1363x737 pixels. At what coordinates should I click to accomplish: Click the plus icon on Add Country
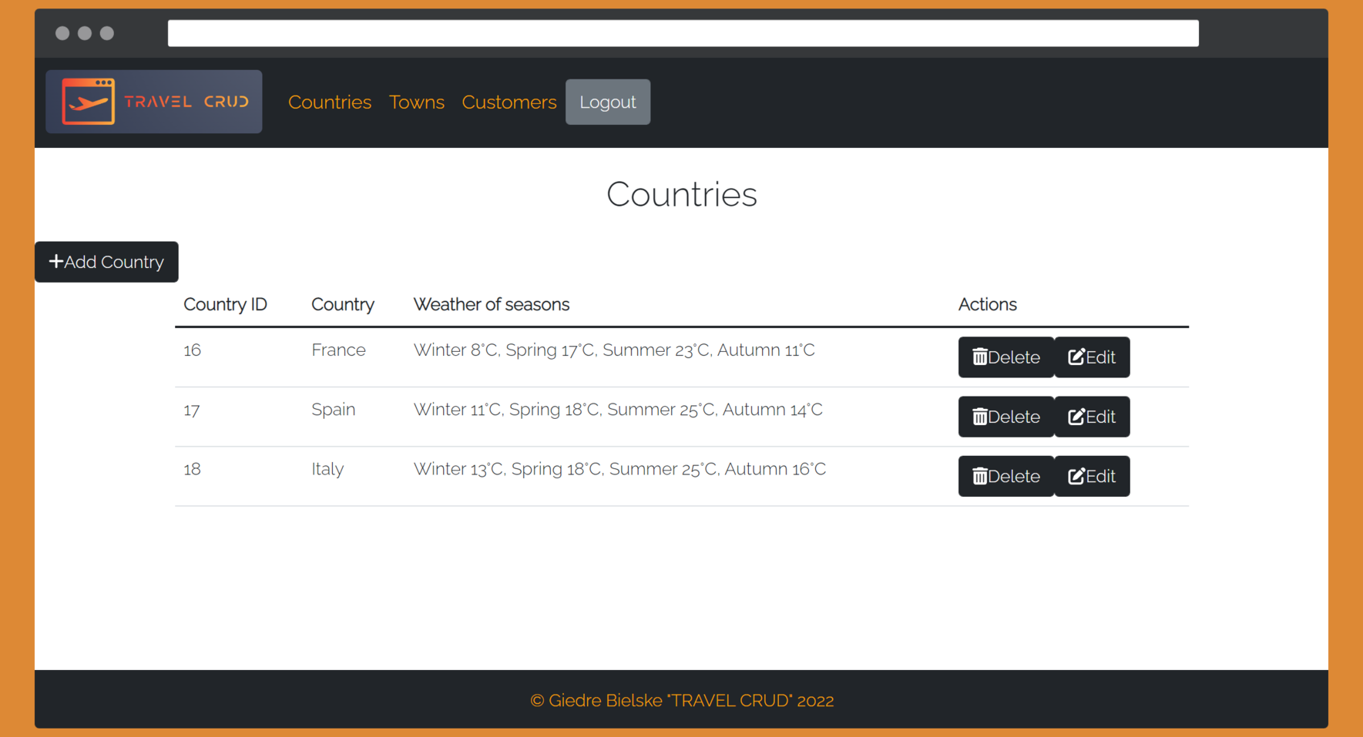pyautogui.click(x=55, y=262)
